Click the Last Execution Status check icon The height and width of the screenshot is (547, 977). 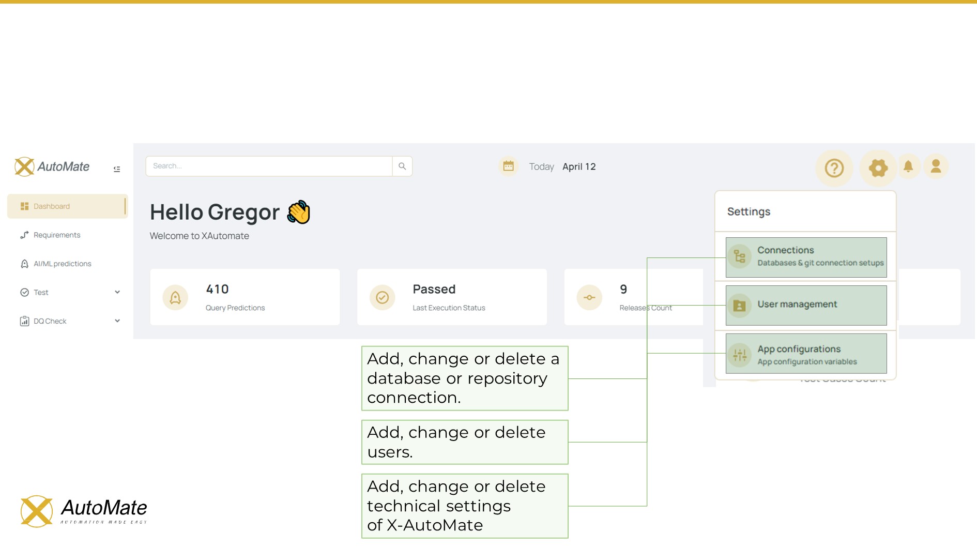382,298
